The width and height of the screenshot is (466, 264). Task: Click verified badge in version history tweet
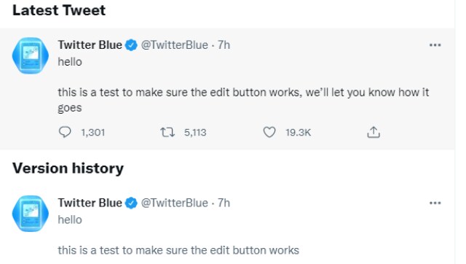tap(131, 203)
